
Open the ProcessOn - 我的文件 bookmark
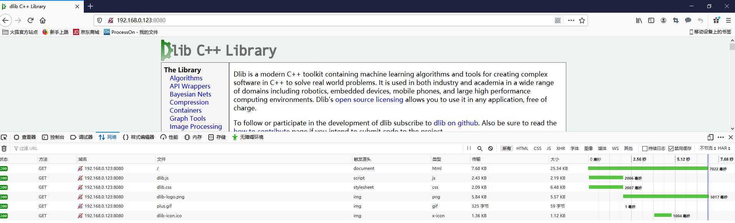[x=131, y=32]
